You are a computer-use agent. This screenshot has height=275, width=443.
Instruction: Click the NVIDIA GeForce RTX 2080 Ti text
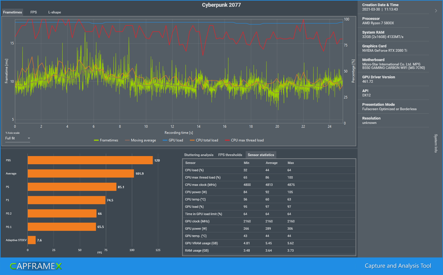click(385, 51)
